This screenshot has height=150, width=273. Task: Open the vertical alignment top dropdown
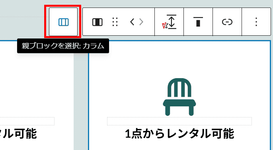coord(198,22)
